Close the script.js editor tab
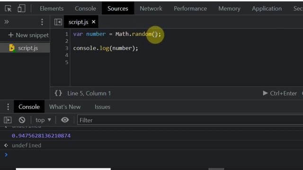 click(x=94, y=22)
